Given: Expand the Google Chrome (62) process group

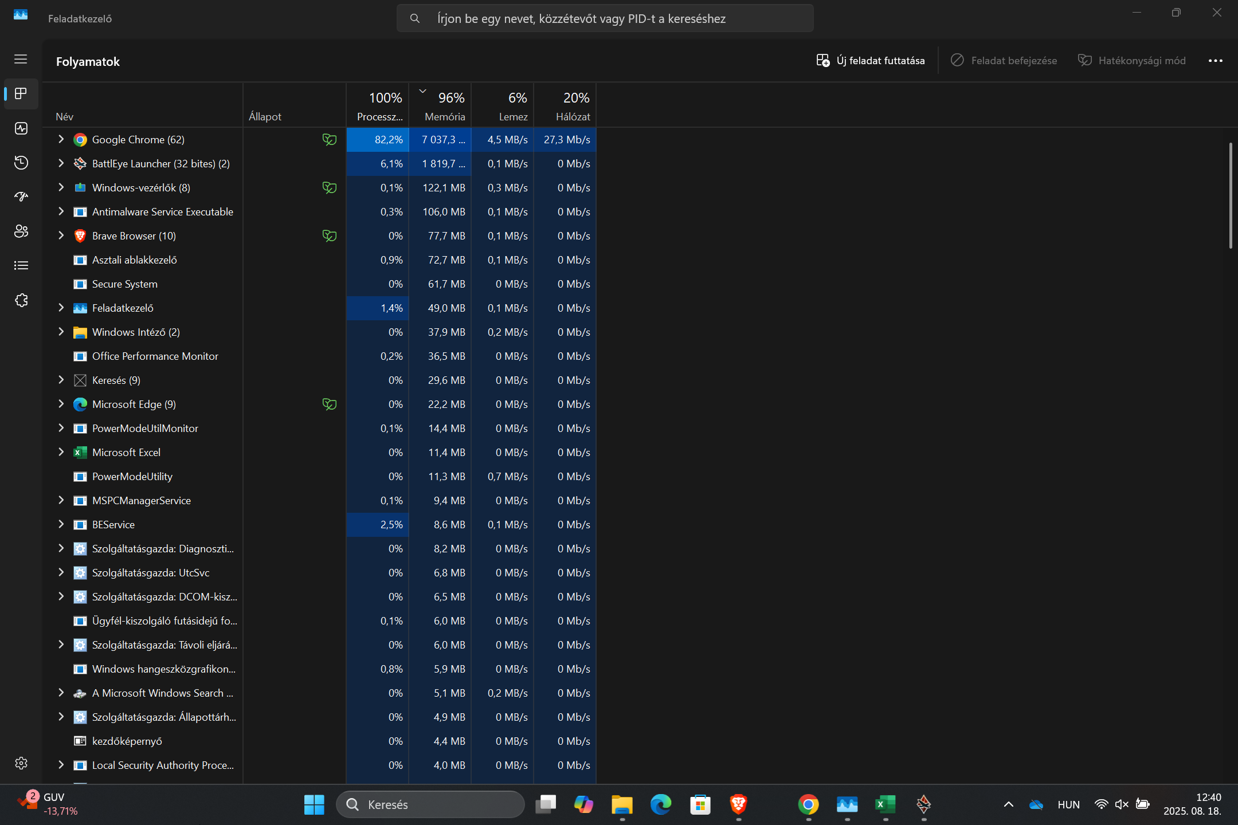Looking at the screenshot, I should (x=61, y=139).
